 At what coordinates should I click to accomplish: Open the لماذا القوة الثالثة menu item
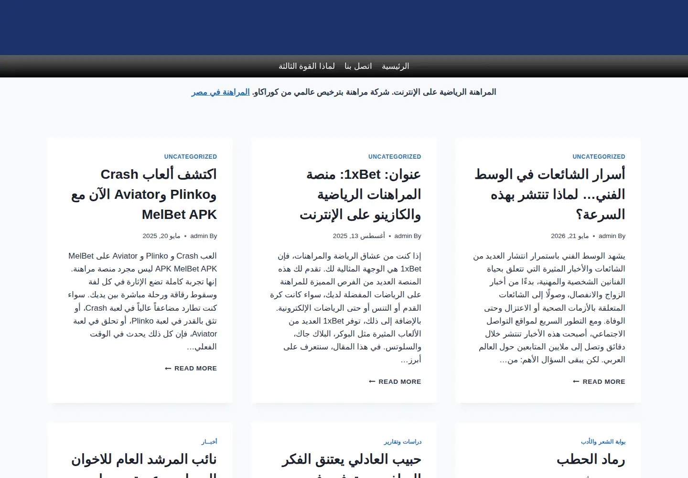coord(307,66)
